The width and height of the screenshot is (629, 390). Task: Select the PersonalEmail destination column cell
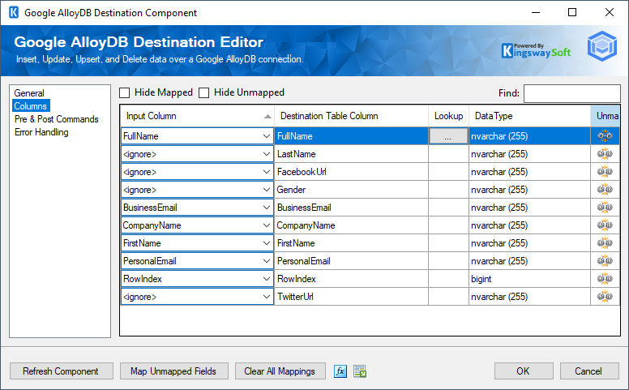[x=351, y=261]
